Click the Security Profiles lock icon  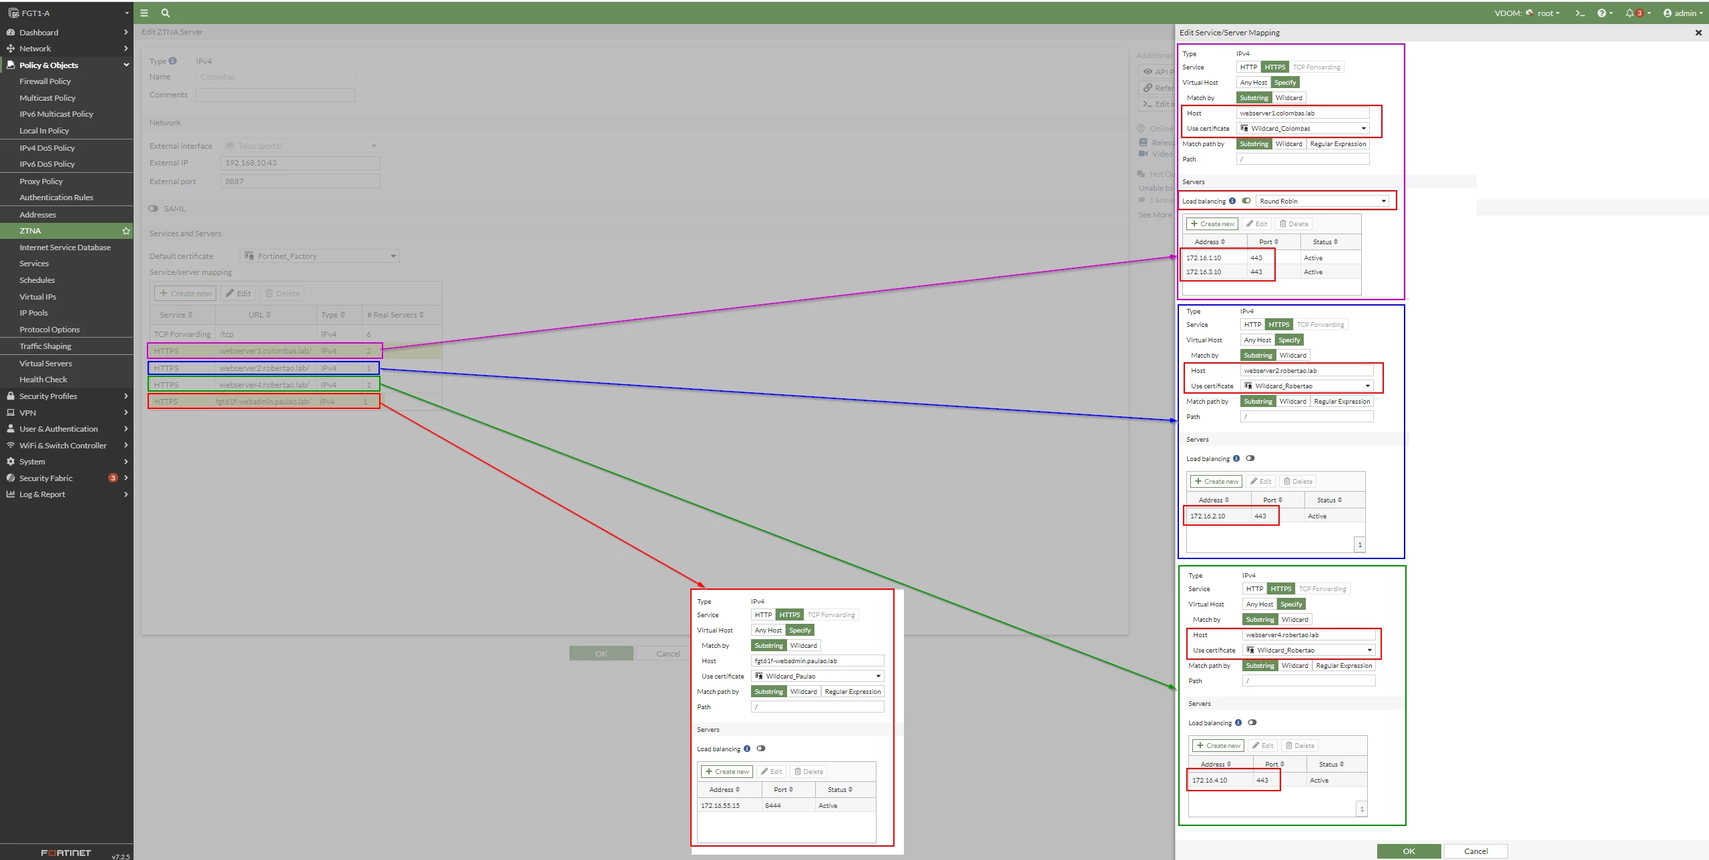(x=11, y=396)
